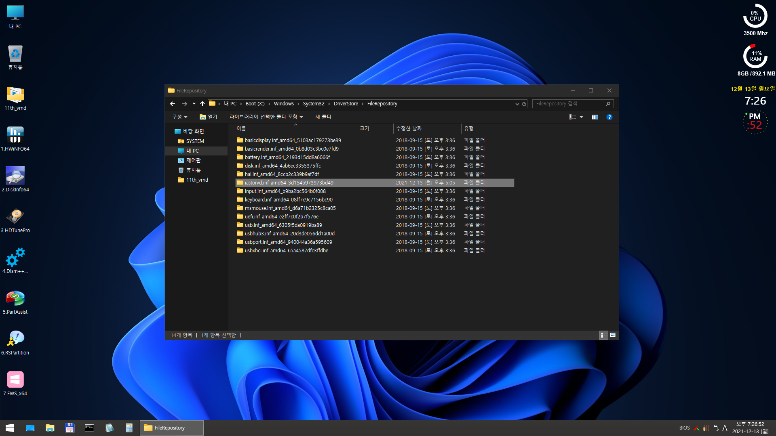
Task: Open recent locations dropdown arrow
Action: tap(194, 104)
